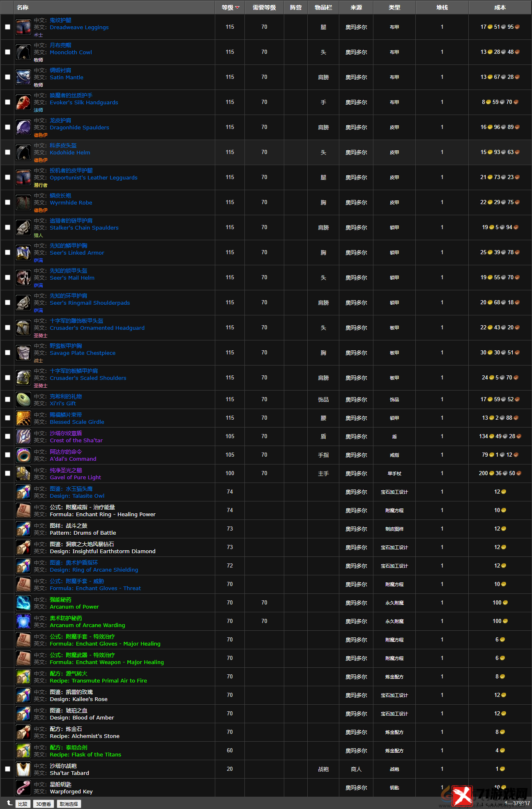Click the 比较 compare button
The width and height of the screenshot is (532, 809).
(x=23, y=804)
